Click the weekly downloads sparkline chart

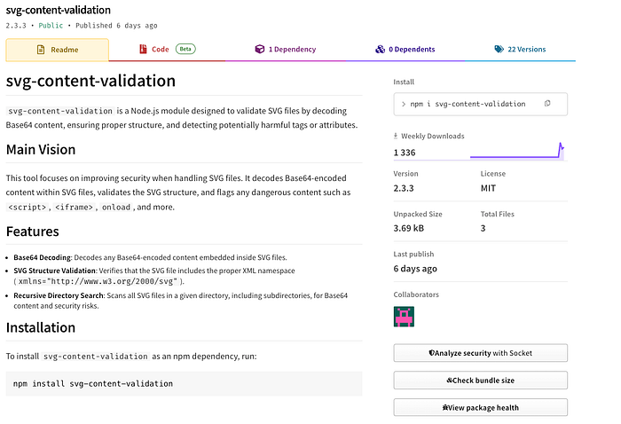pos(517,151)
